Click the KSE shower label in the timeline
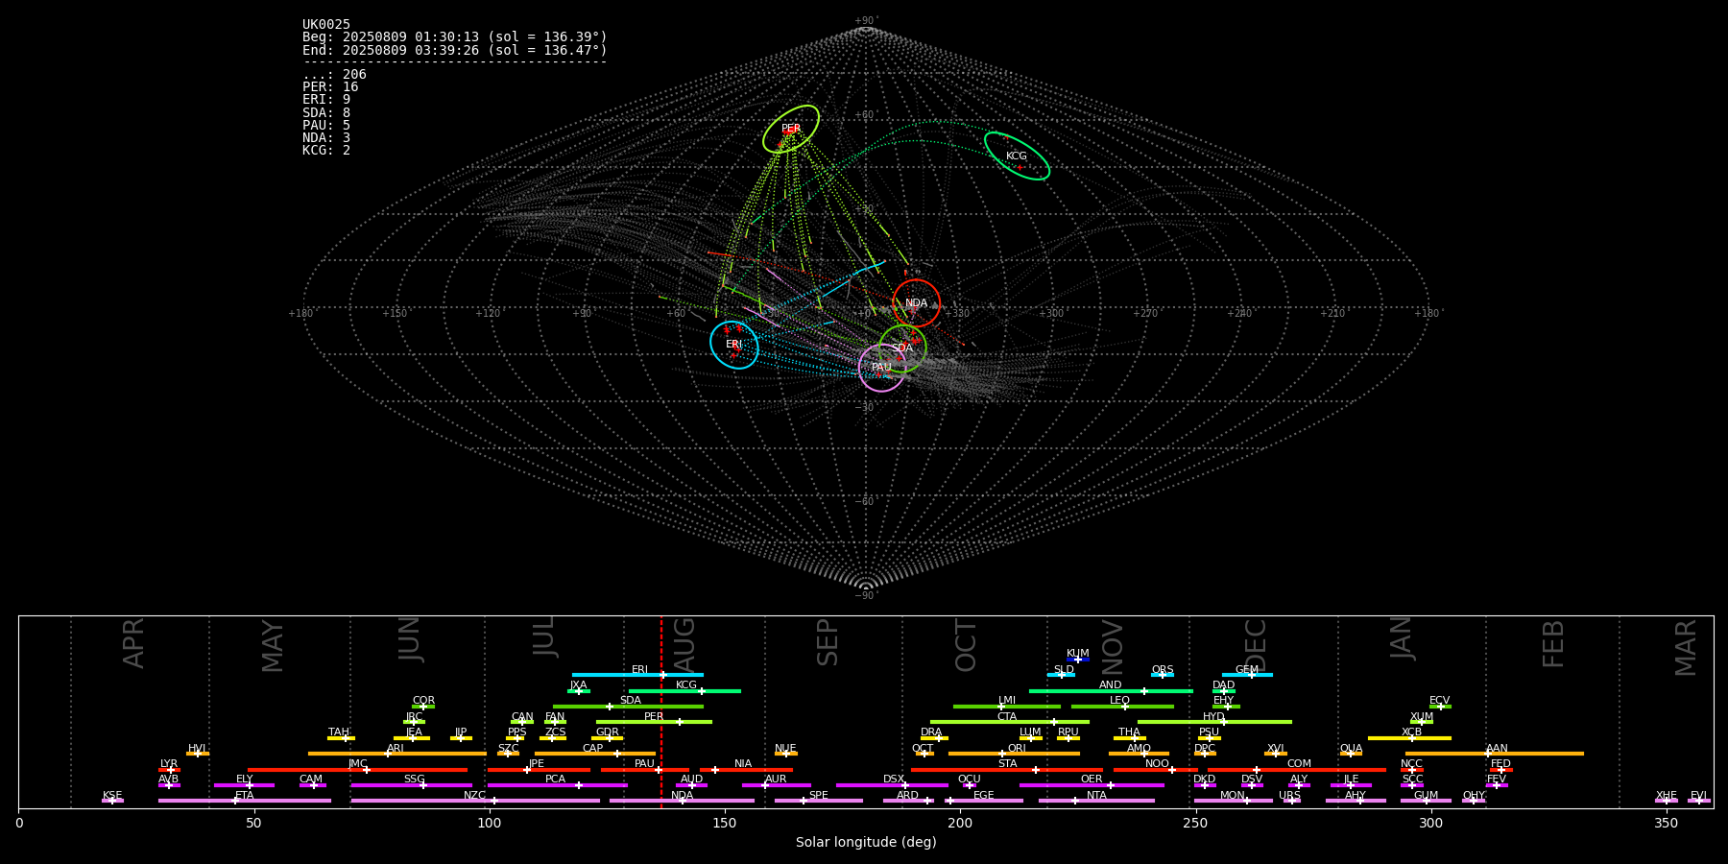1728x864 pixels. pos(112,796)
